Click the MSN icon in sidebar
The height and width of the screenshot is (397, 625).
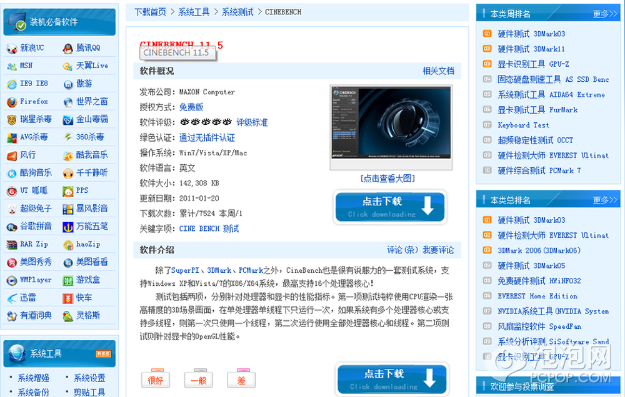point(11,67)
